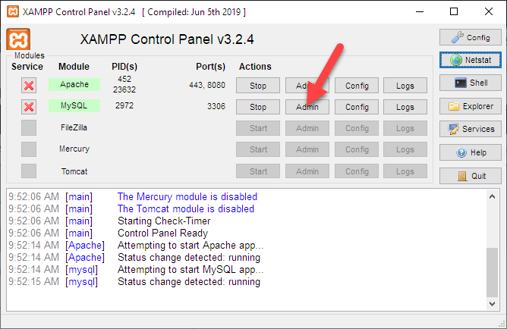Click the MySQL PID 2972
Screen dimensions: 507x329
pyautogui.click(x=124, y=105)
